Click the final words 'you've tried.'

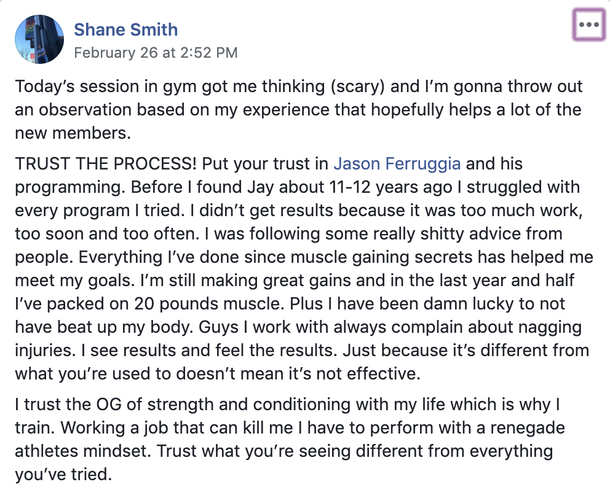(x=63, y=474)
